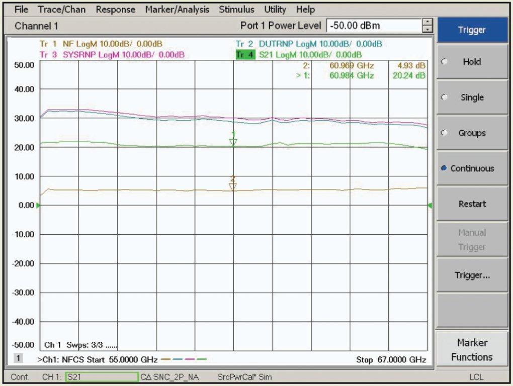Select the Tr 3 SYSRNP trace label
This screenshot has width=513, height=386.
coord(112,55)
